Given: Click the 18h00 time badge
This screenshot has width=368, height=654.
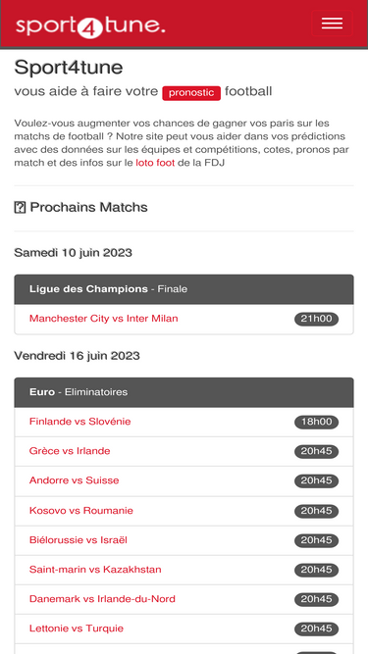Looking at the screenshot, I should [316, 422].
